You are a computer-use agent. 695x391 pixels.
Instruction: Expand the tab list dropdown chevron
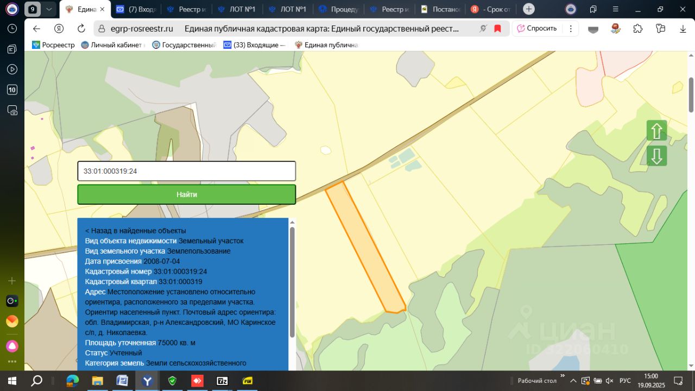(x=49, y=9)
